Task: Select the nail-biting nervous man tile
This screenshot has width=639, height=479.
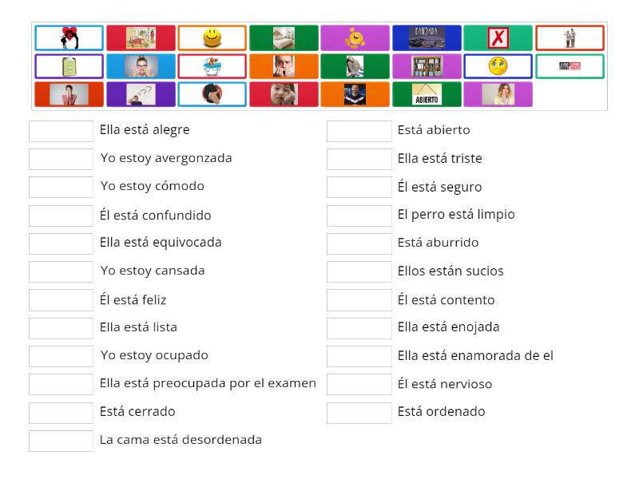Action: 284,66
